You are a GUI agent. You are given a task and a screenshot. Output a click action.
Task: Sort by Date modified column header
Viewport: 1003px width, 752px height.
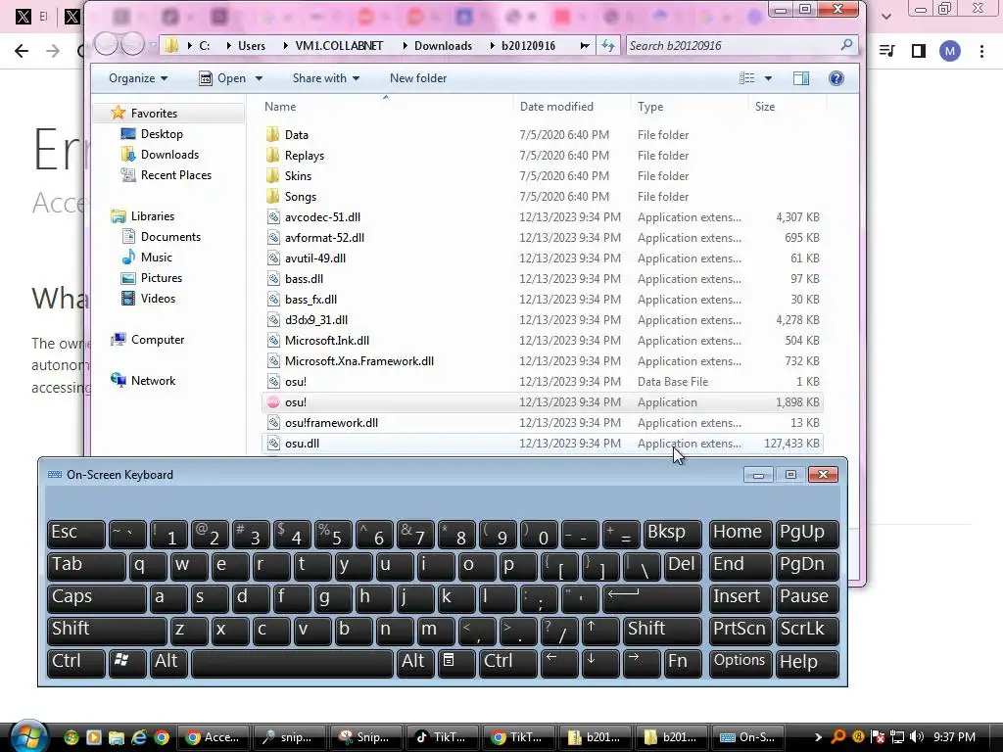pyautogui.click(x=571, y=107)
